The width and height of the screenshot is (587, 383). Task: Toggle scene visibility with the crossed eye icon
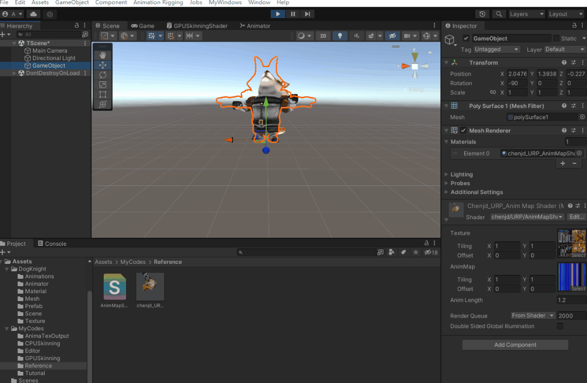point(392,36)
